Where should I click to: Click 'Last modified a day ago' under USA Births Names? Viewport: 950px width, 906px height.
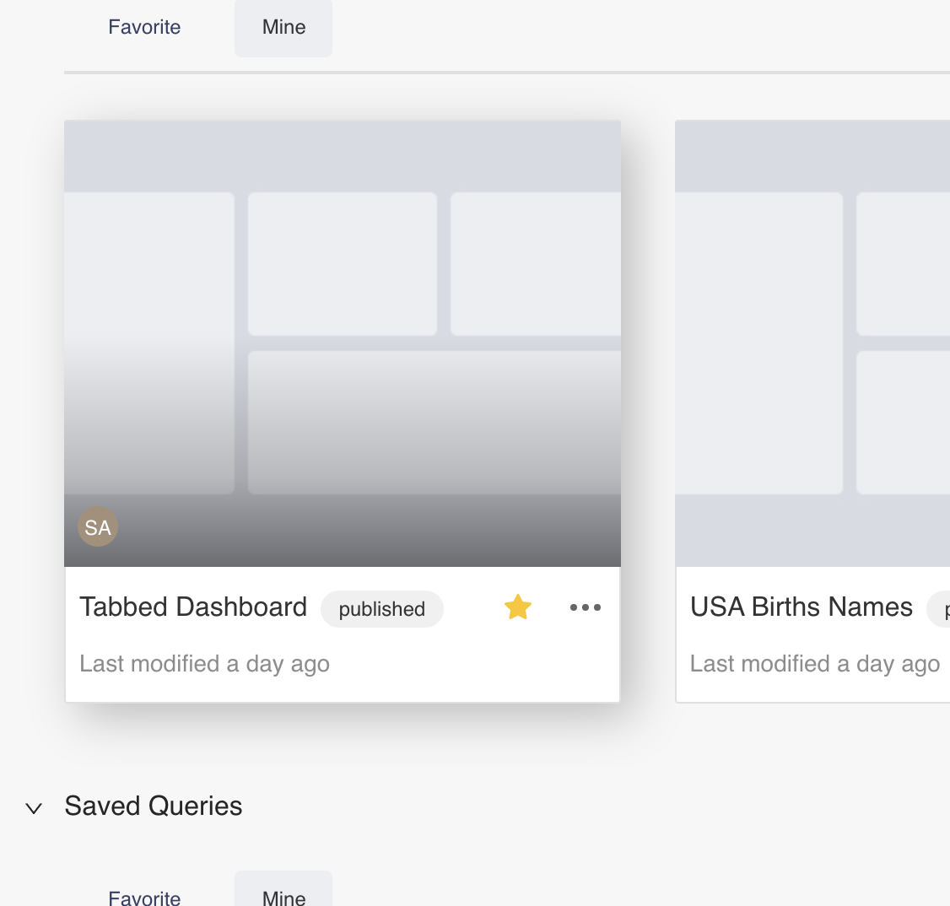click(815, 664)
